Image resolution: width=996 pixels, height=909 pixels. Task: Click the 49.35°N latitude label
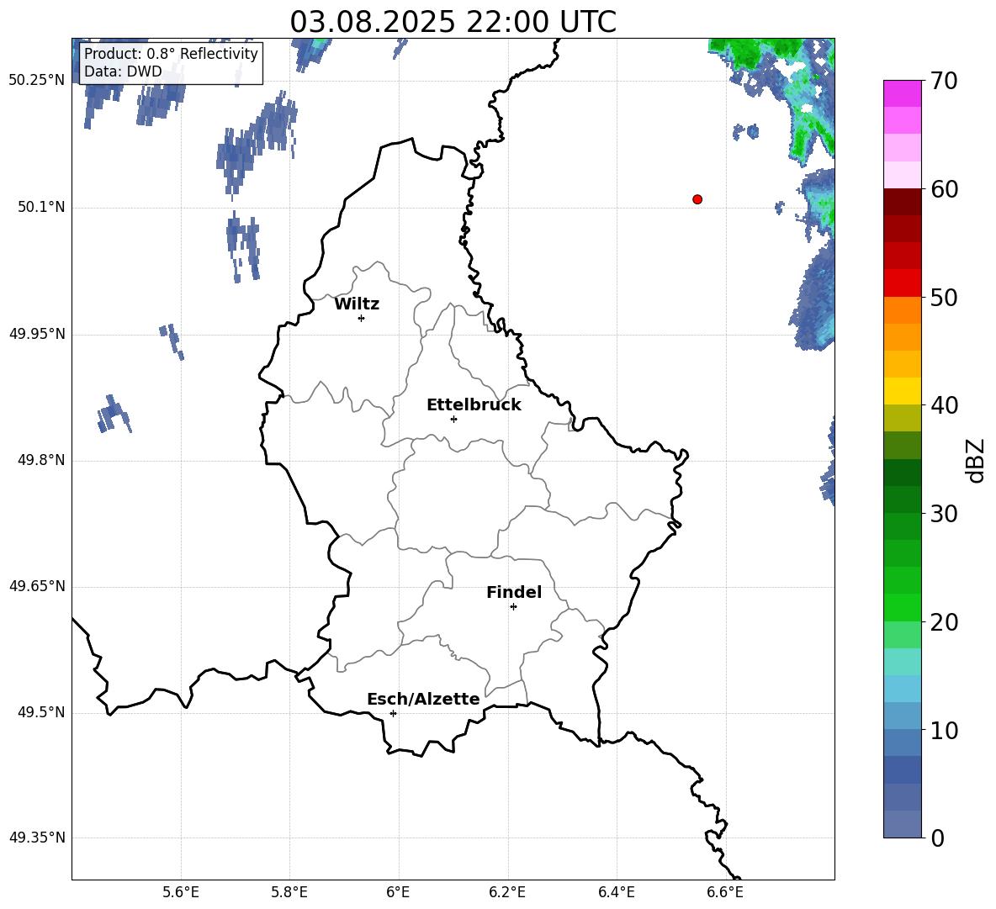pyautogui.click(x=37, y=838)
